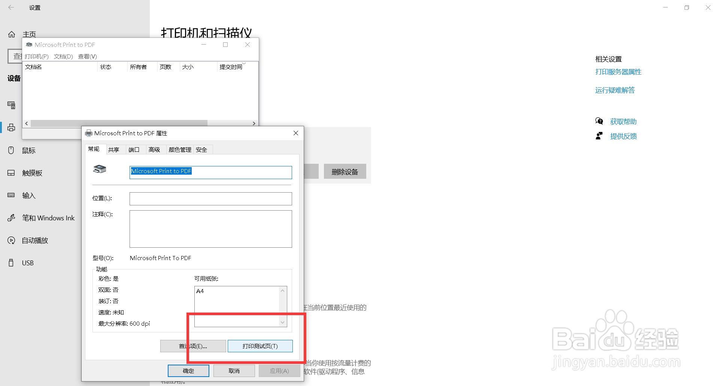
Task: Click the queue's horizontal scrollbar right arrow
Action: (x=254, y=123)
